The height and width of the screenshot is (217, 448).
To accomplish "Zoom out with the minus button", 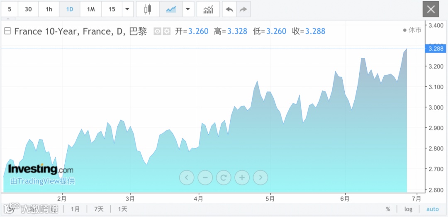I will coord(205,178).
